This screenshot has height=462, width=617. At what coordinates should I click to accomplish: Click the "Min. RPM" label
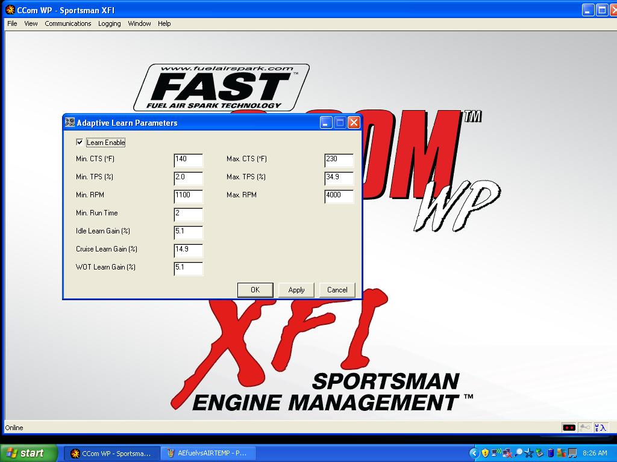tap(90, 195)
